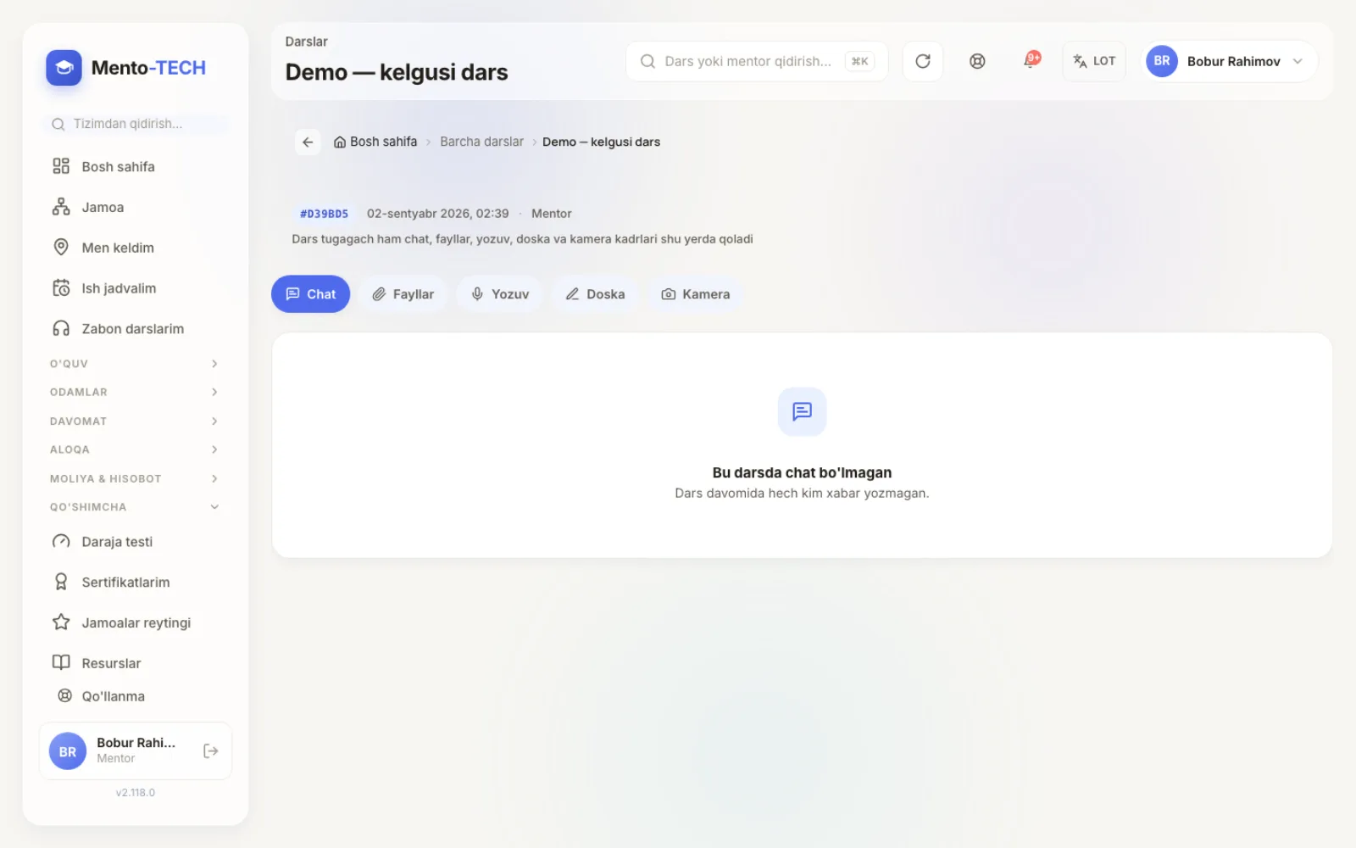Open Jamoalar reytingi ranking
This screenshot has height=848, width=1356.
pyautogui.click(x=136, y=622)
